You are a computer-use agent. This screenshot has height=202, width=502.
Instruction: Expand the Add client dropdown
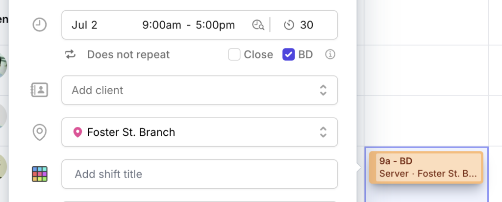200,90
